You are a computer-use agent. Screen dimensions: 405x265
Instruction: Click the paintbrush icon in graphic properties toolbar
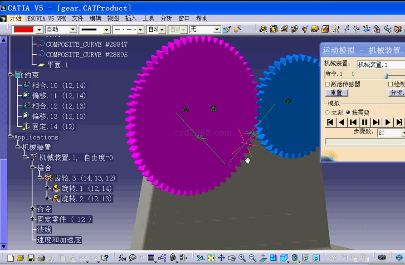tap(227, 29)
